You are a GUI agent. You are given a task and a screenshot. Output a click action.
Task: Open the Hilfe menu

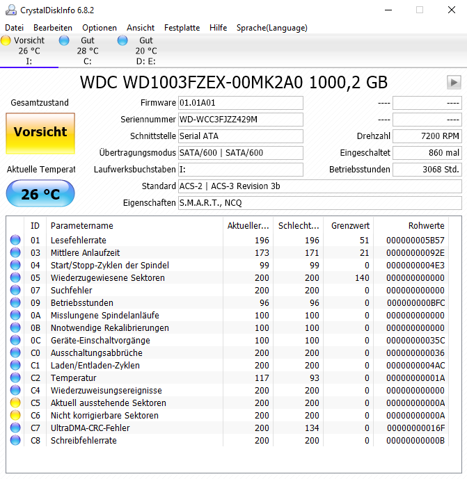[218, 28]
